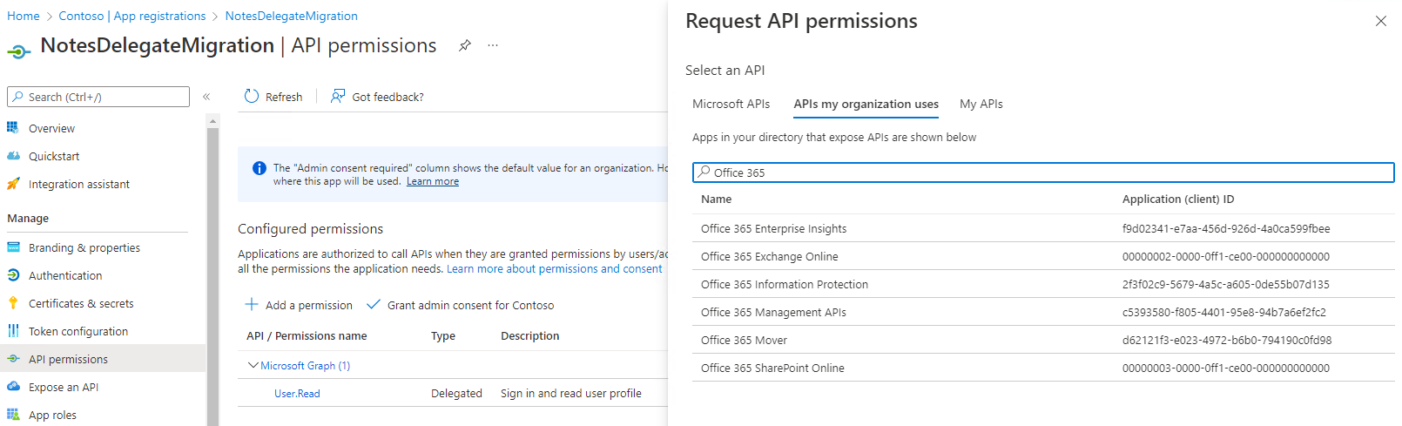
Task: Collapse the Microsoft Graph permissions group
Action: pyautogui.click(x=253, y=366)
